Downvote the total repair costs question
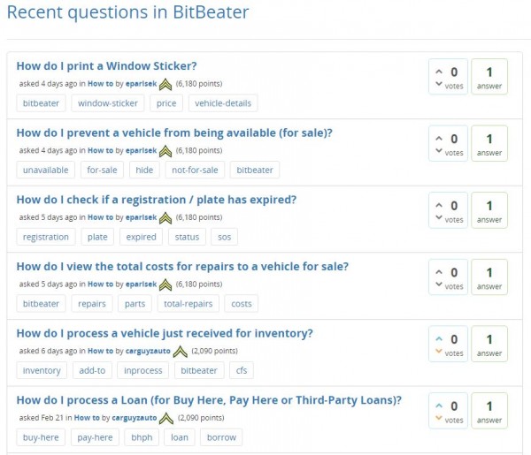The image size is (531, 455). 439,285
